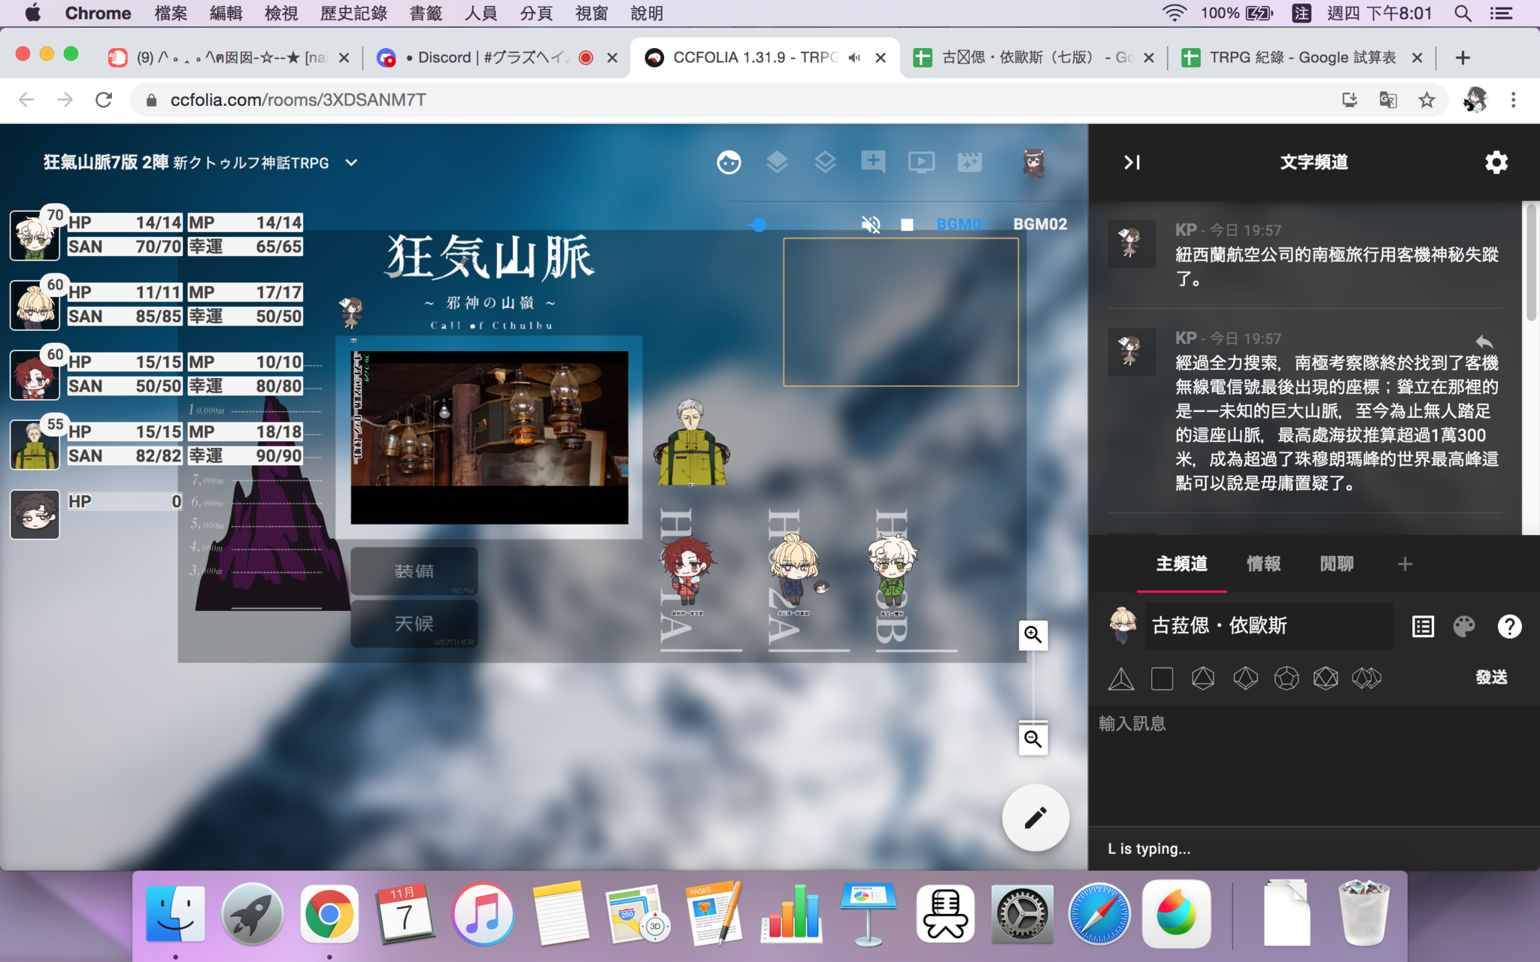Click the 装備 gear panel button
1540x962 pixels.
(x=414, y=571)
